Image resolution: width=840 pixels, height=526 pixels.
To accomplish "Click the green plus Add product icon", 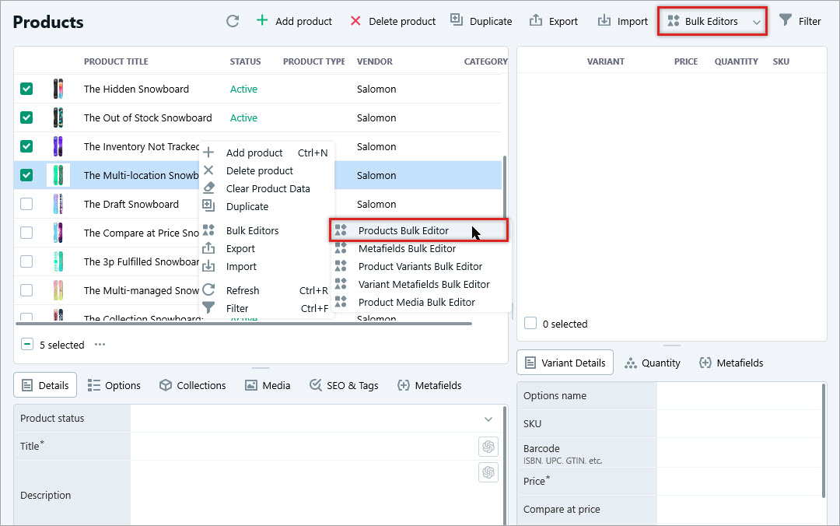I will click(x=262, y=20).
